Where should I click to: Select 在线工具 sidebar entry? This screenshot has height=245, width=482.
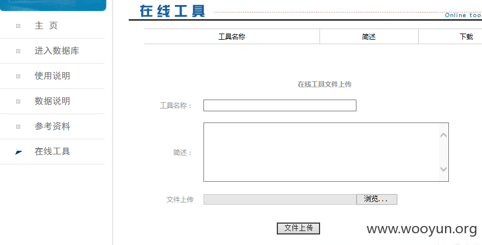click(x=52, y=152)
